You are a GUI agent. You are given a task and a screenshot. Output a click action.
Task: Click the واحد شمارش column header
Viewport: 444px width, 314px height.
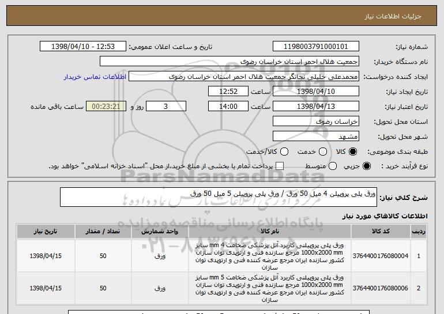pyautogui.click(x=160, y=232)
